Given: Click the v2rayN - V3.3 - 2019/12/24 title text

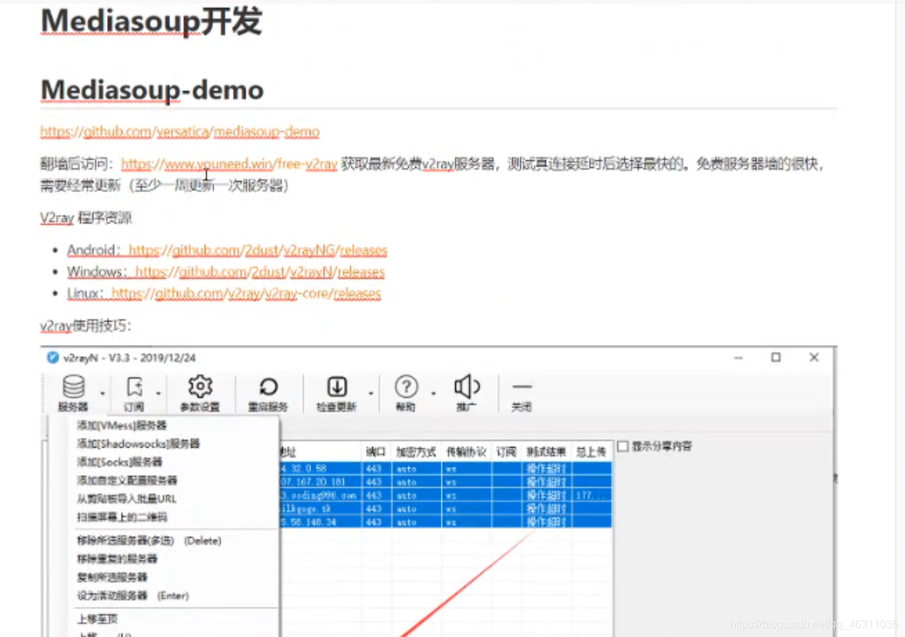Looking at the screenshot, I should tap(129, 358).
